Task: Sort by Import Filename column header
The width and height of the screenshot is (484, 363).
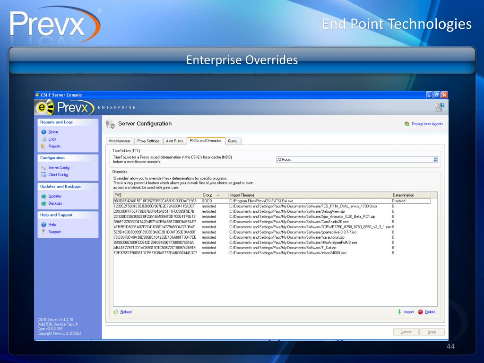Action: coord(310,195)
